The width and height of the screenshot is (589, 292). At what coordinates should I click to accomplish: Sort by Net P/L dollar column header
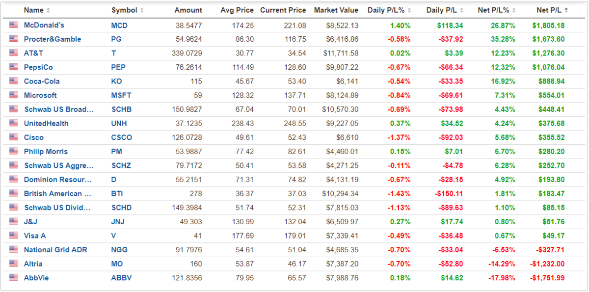[553, 10]
